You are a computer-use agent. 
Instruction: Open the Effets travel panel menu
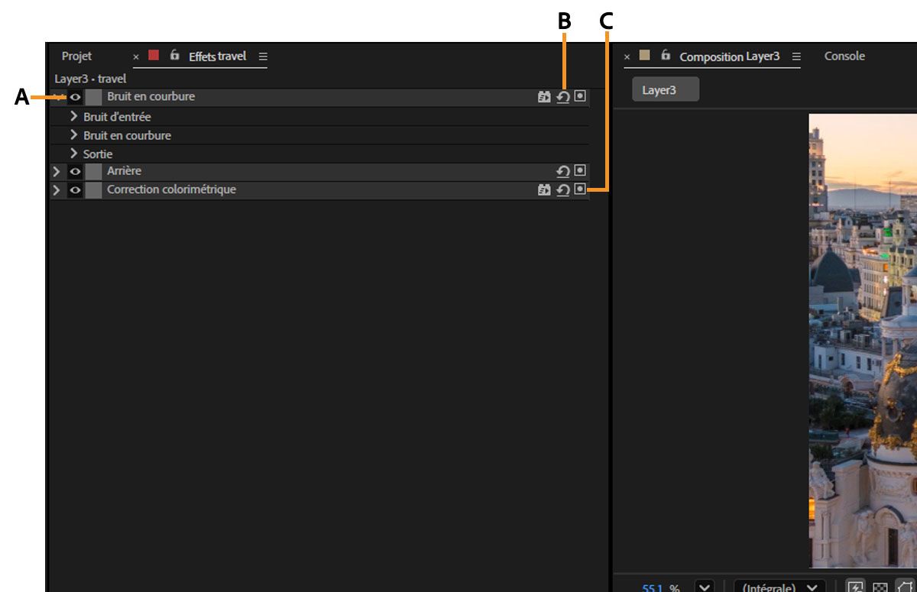pos(263,56)
